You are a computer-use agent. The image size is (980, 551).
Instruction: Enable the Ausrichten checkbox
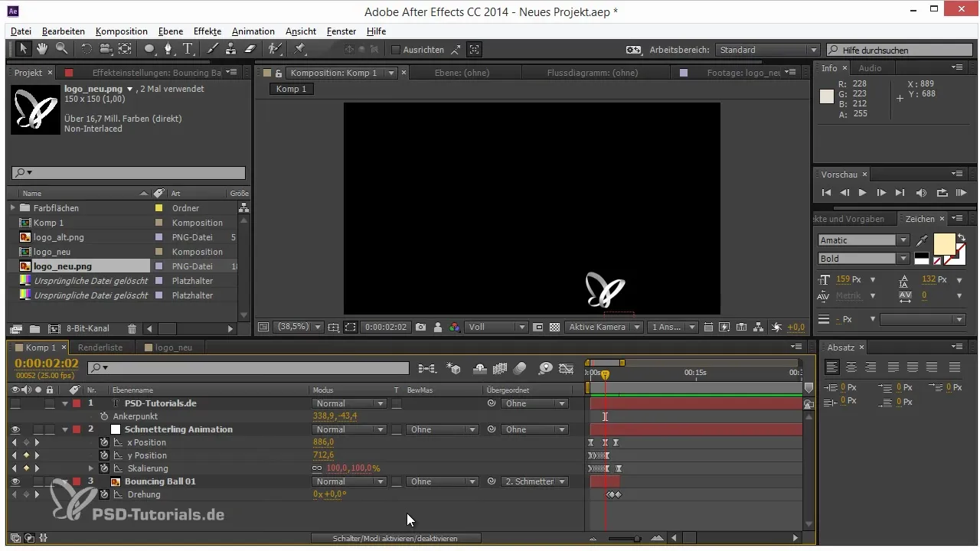coord(396,50)
